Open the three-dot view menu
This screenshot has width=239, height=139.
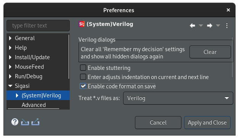pyautogui.click(x=227, y=26)
